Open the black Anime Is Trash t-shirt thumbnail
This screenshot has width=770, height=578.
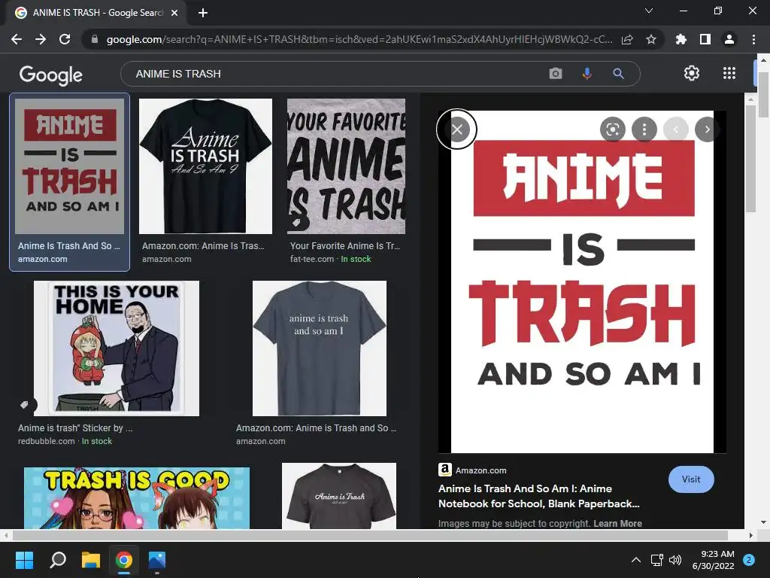tap(205, 166)
